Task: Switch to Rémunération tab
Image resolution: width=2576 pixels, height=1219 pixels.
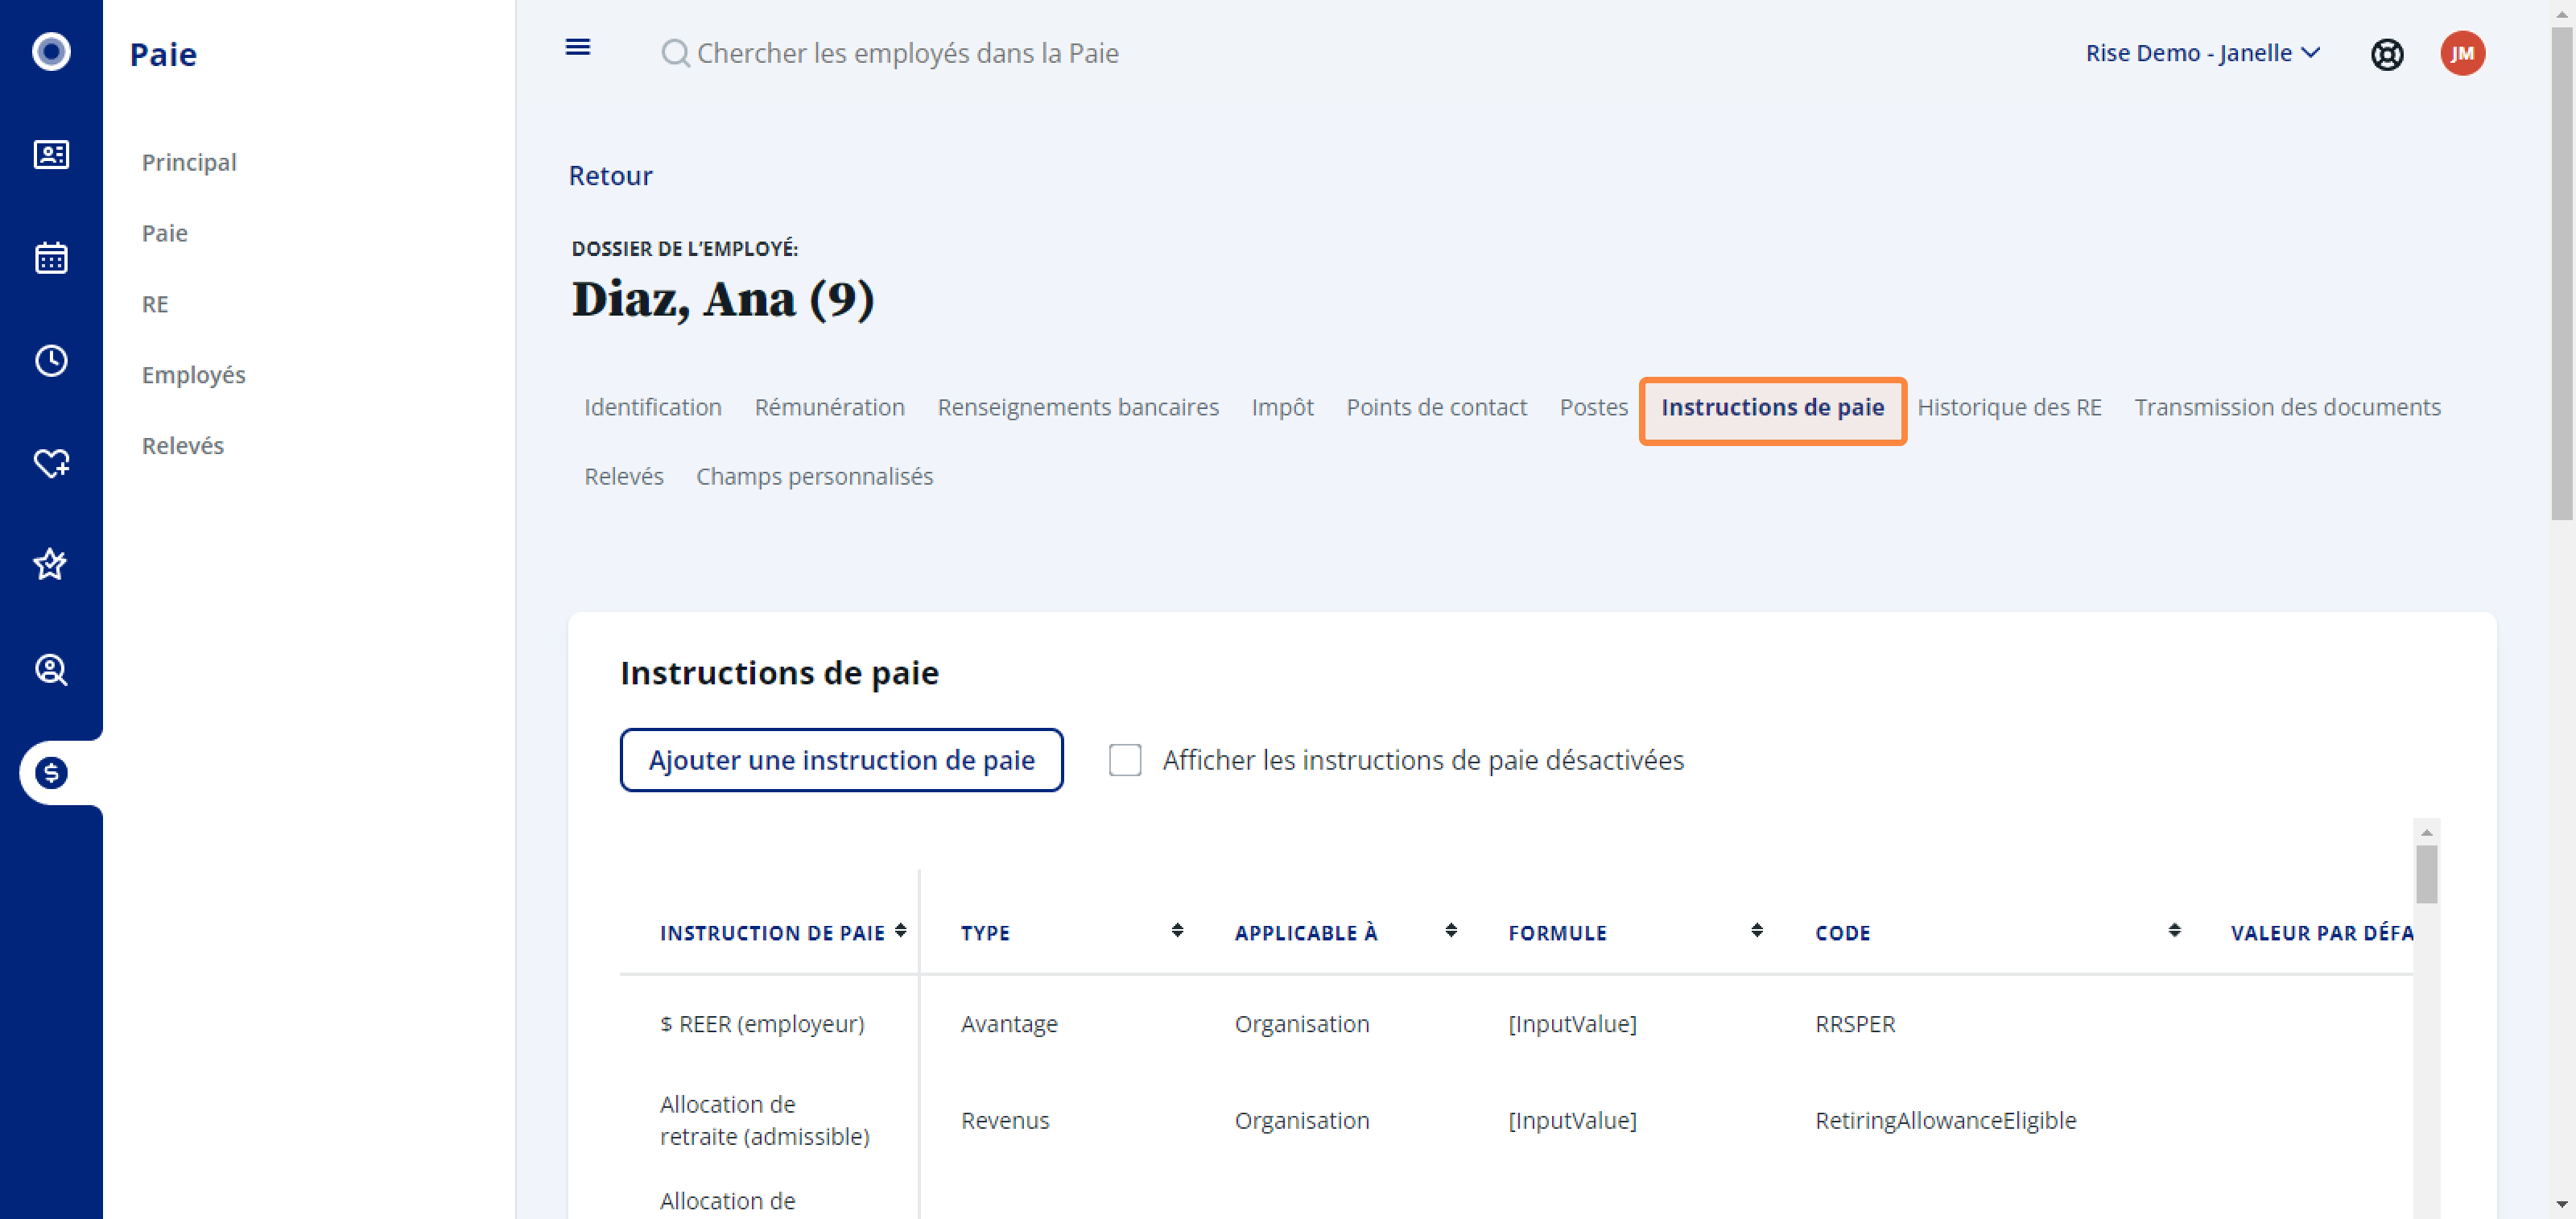Action: pos(829,407)
